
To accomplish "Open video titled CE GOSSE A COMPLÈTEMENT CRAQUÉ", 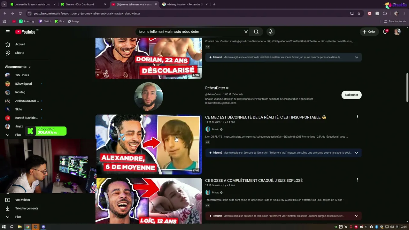I will point(254,180).
